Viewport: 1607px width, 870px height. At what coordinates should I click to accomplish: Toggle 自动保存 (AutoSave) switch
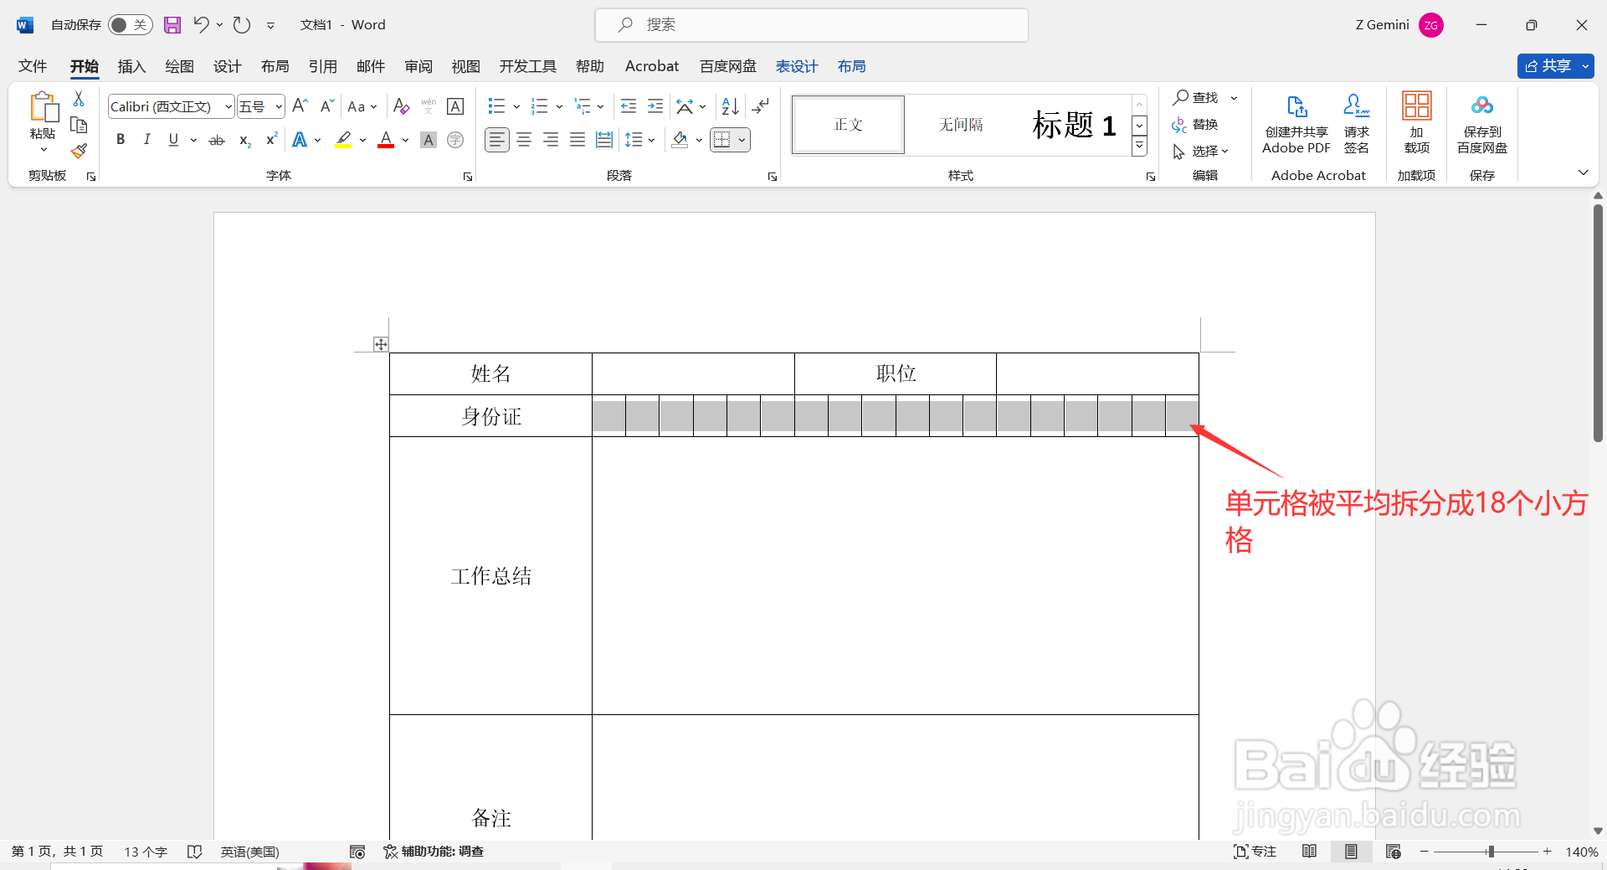click(130, 24)
